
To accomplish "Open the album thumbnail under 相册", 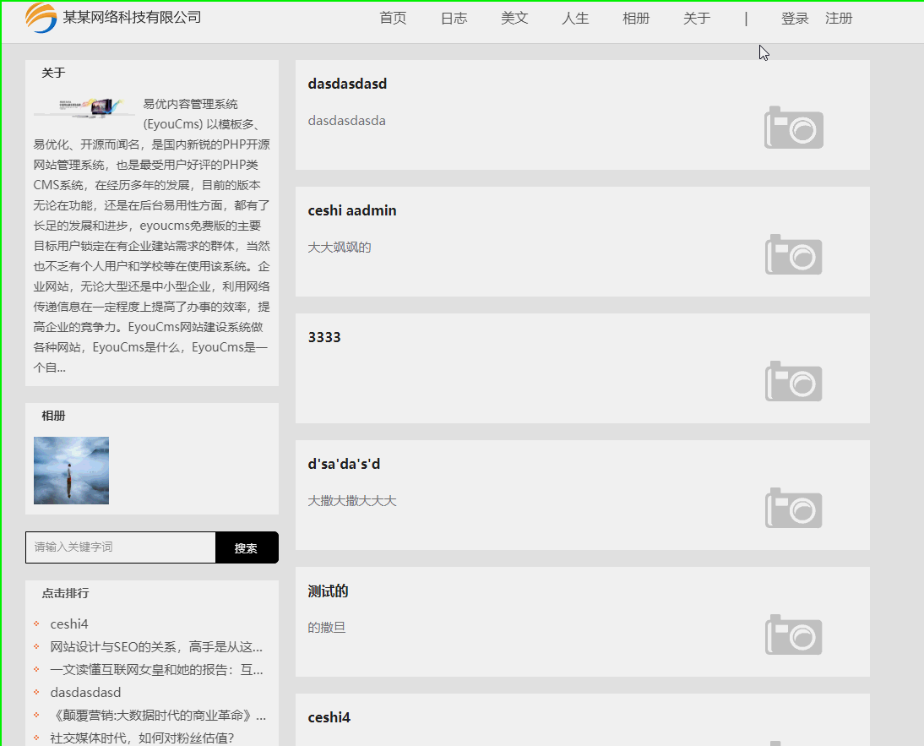I will 71,471.
